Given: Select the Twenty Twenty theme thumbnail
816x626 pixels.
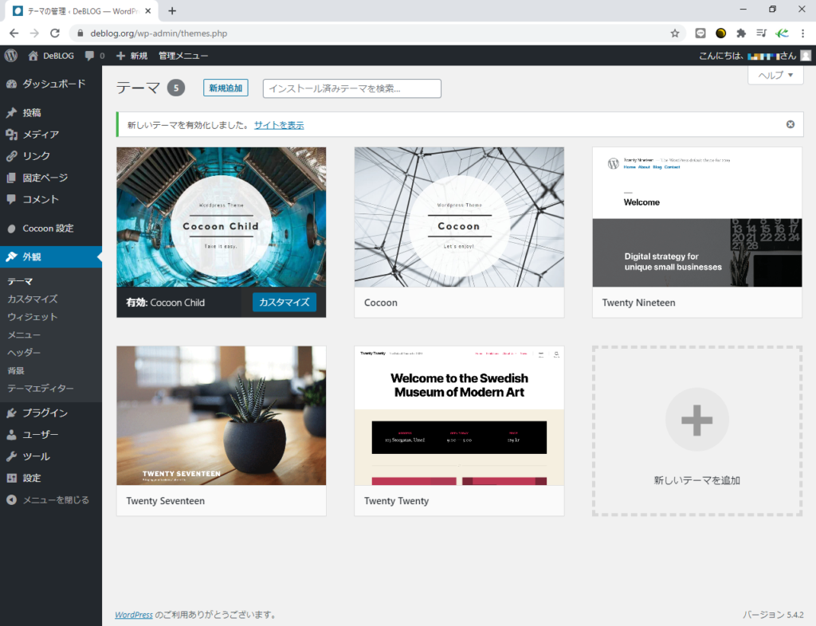Looking at the screenshot, I should [459, 416].
